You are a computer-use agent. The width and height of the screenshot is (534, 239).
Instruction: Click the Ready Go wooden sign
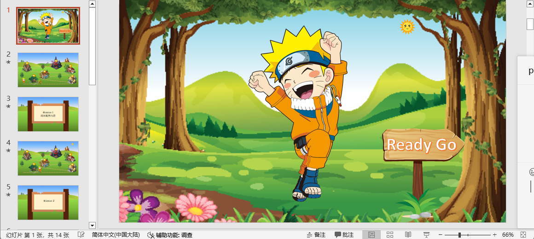pyautogui.click(x=422, y=145)
